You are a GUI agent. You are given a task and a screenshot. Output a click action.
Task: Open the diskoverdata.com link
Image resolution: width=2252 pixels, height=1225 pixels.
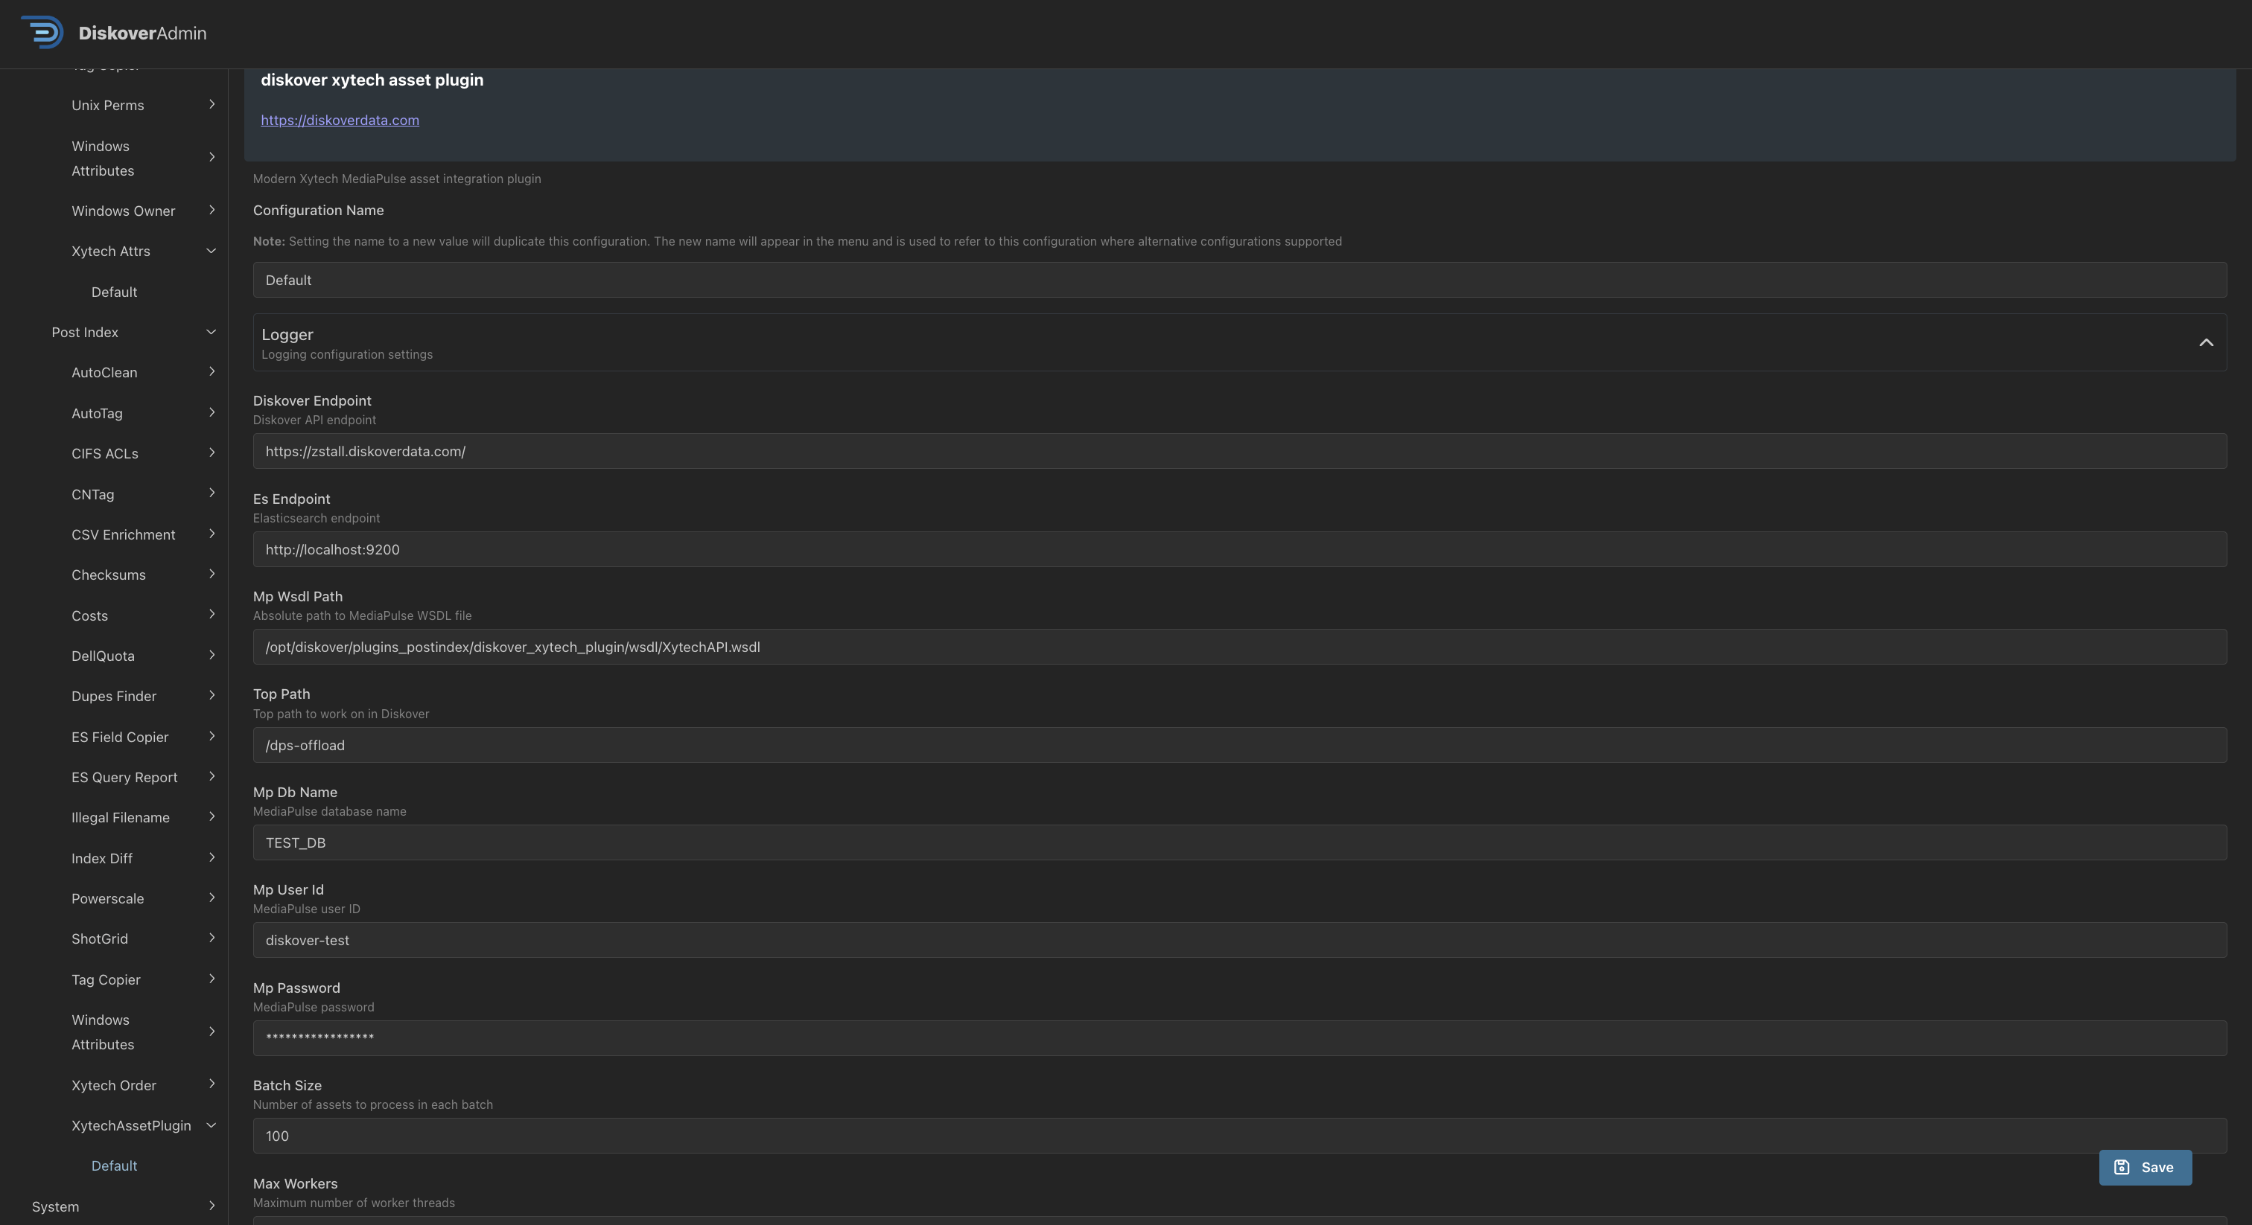click(340, 120)
